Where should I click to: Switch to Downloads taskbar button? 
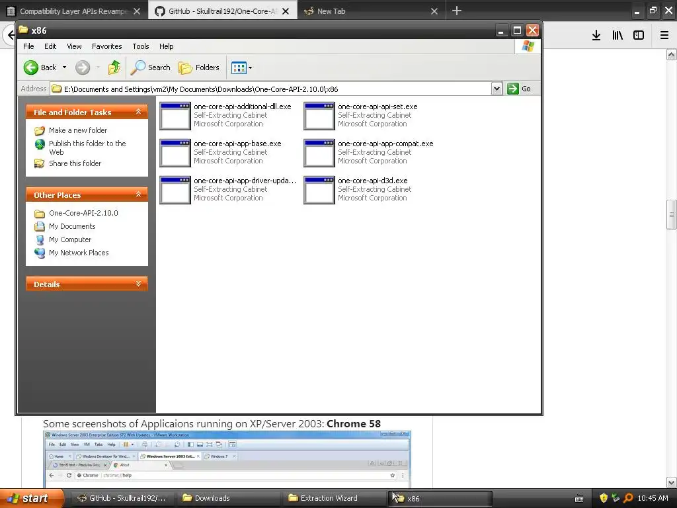coord(229,499)
